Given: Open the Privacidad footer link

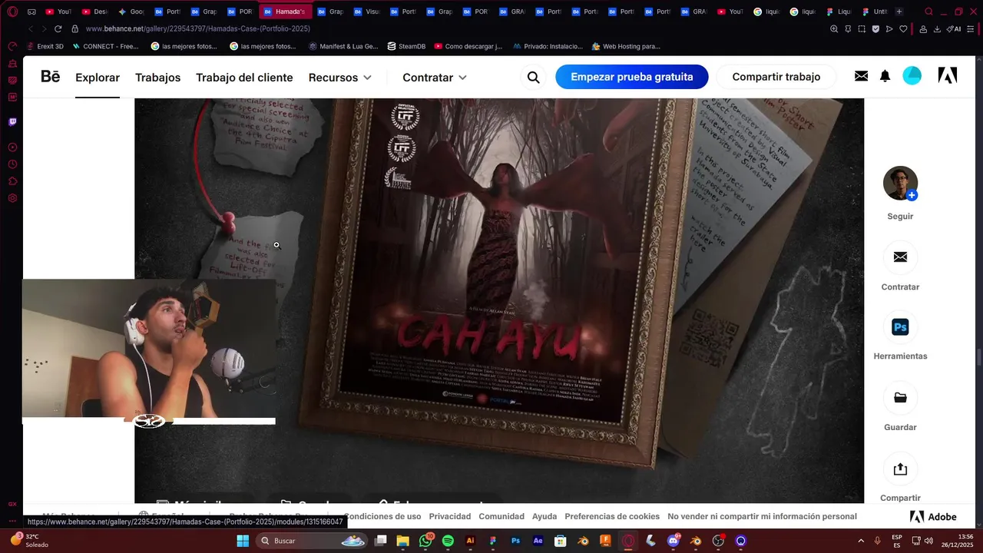Looking at the screenshot, I should coord(450,516).
